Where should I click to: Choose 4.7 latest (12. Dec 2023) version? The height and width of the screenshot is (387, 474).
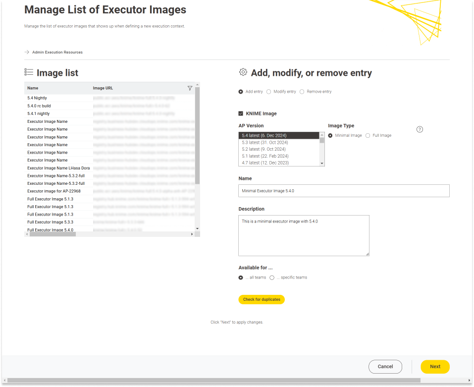pyautogui.click(x=265, y=163)
